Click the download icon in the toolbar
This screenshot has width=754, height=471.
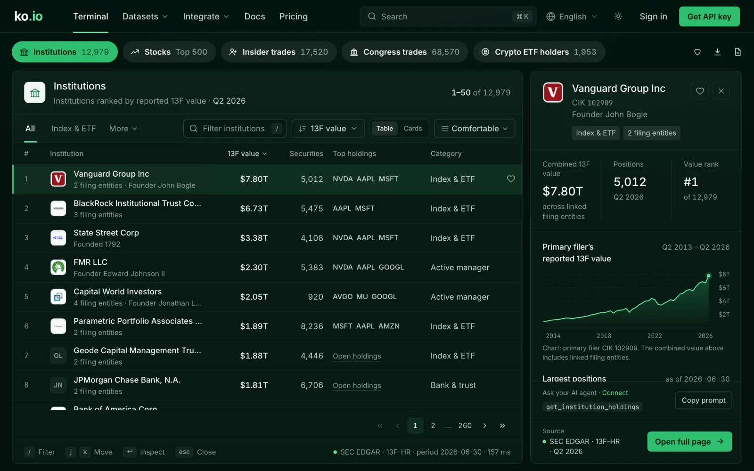coord(717,52)
